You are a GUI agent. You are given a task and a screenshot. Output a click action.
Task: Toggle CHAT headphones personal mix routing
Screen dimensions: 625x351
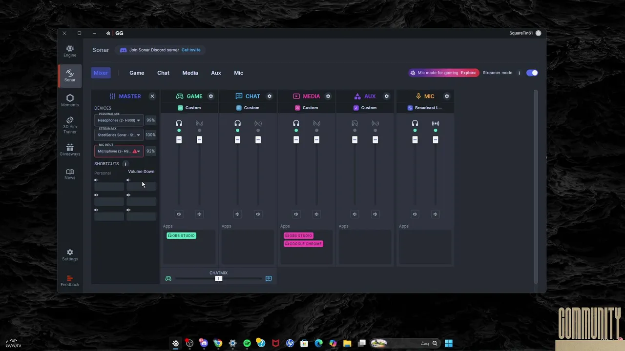click(x=237, y=123)
